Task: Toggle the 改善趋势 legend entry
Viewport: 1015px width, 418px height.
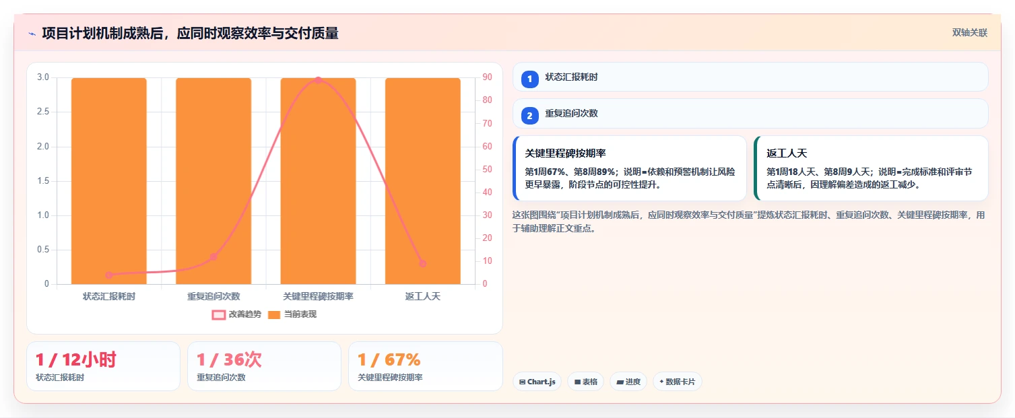Action: [x=236, y=314]
